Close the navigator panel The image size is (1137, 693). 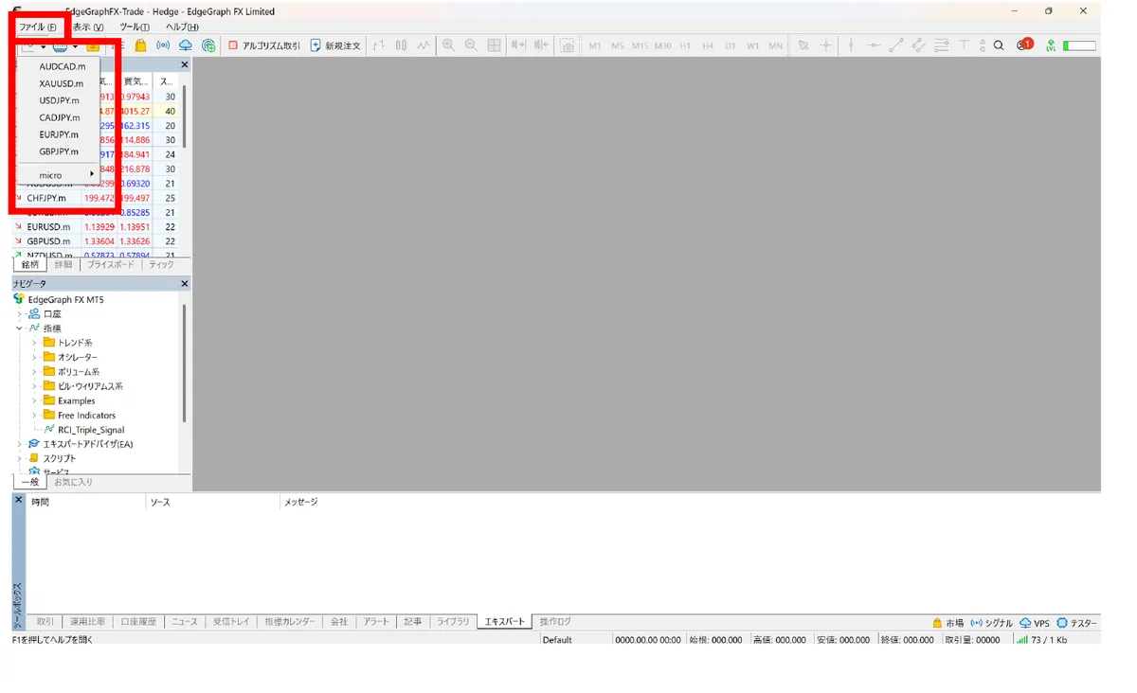[185, 284]
